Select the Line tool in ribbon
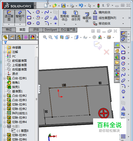Viewport: 133px width, 141px height. [29, 12]
